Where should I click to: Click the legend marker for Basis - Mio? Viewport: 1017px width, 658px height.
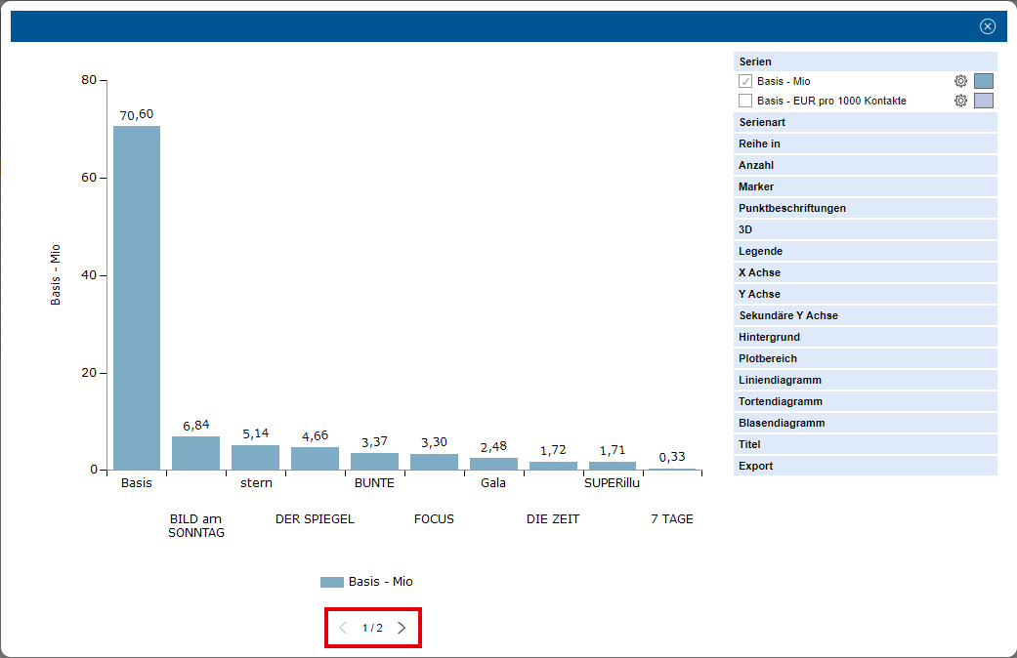[332, 582]
